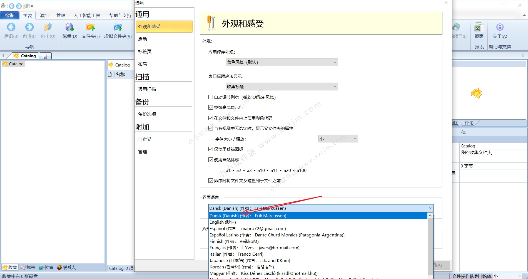The image size is (528, 279).
Task: Select Catalog node in the left tree
Action: pos(16,64)
